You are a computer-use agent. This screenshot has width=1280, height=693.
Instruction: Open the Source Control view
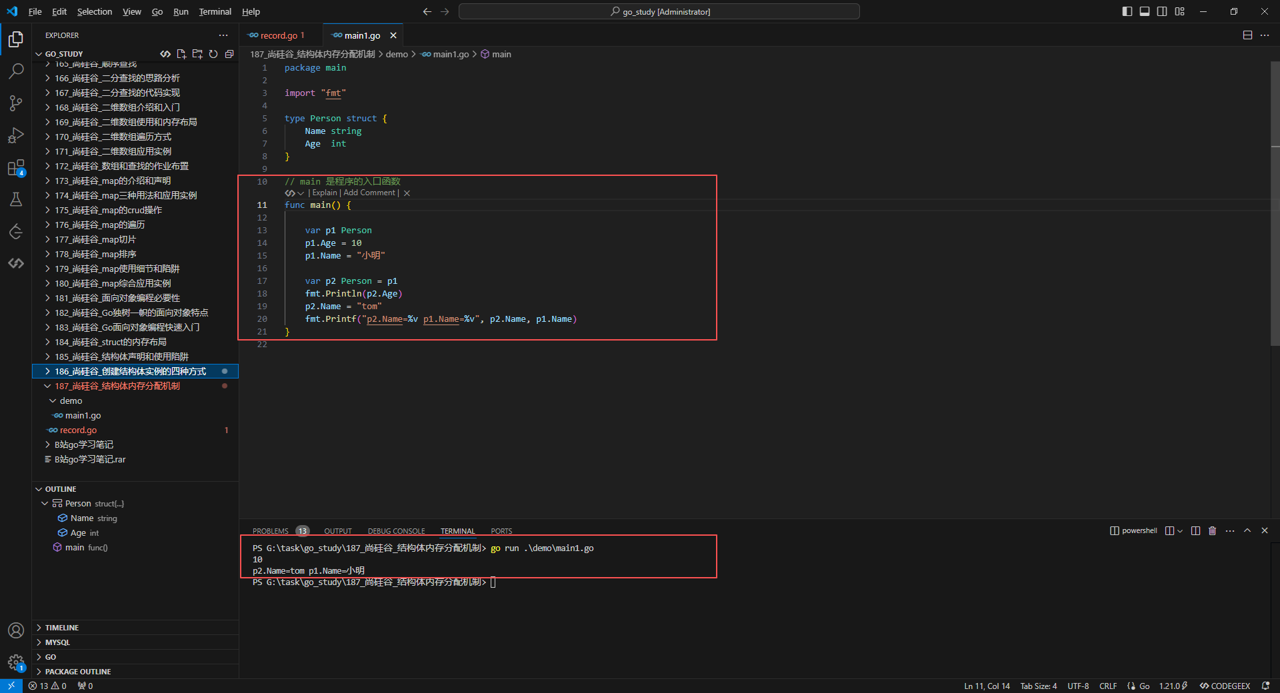pyautogui.click(x=16, y=103)
